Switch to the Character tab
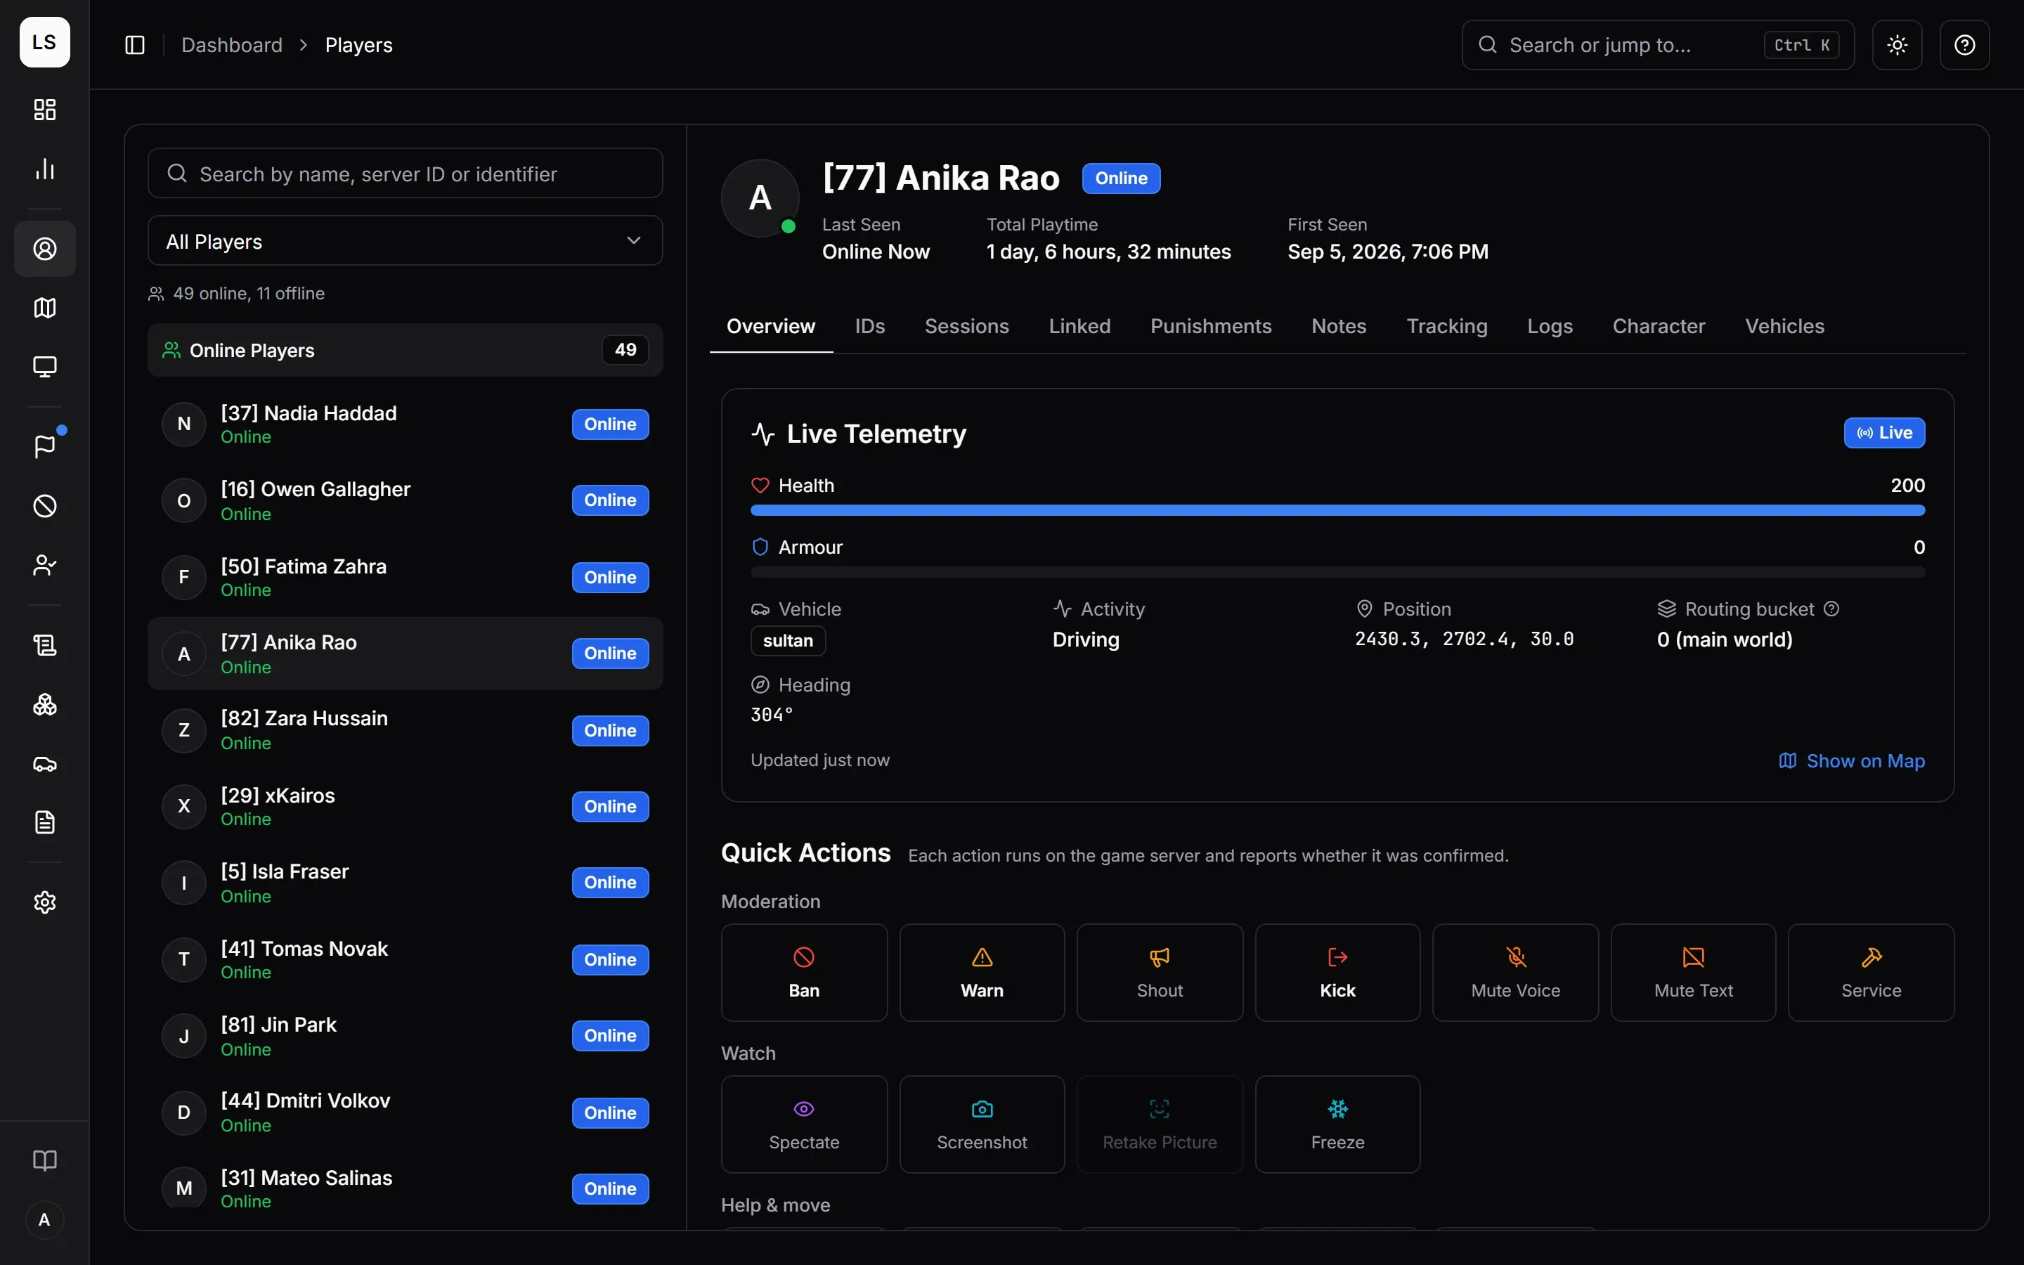Screen dimensions: 2024x1265 coord(1659,326)
